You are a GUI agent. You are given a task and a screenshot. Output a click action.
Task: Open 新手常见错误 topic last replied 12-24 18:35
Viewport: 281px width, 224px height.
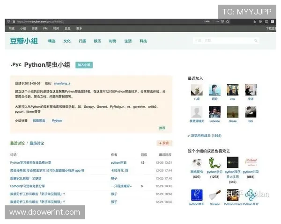tap(37, 202)
